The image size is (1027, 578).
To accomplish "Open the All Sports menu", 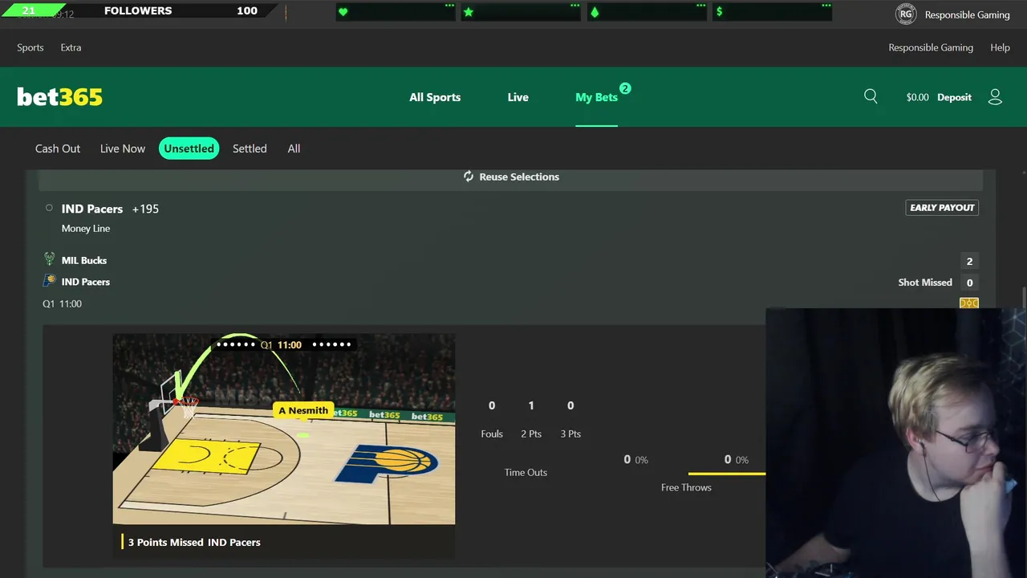I will coord(435,97).
